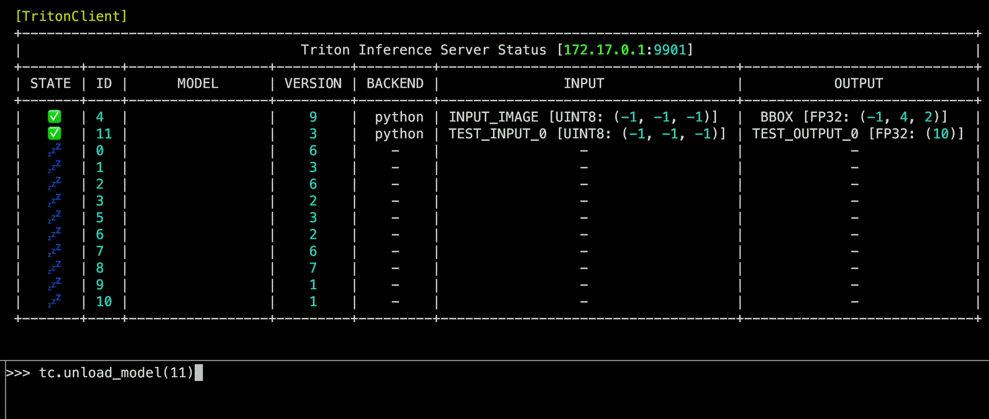This screenshot has height=419, width=989.
Task: Click the BBOX [FP32] output cell
Action: pyautogui.click(x=854, y=117)
